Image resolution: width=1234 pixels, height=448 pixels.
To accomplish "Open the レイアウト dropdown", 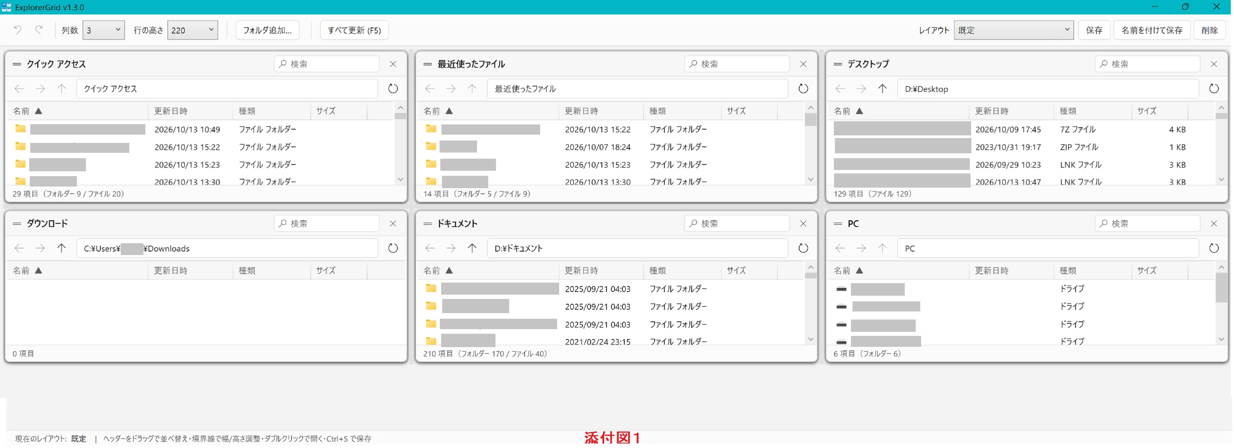I will 1014,30.
